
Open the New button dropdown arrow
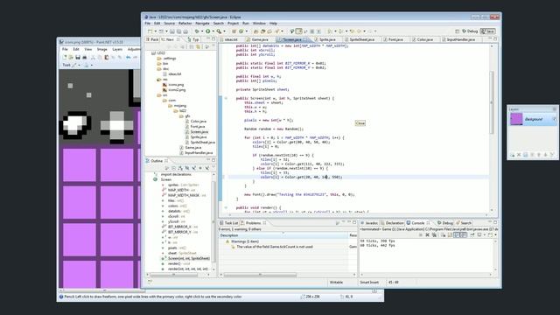155,31
